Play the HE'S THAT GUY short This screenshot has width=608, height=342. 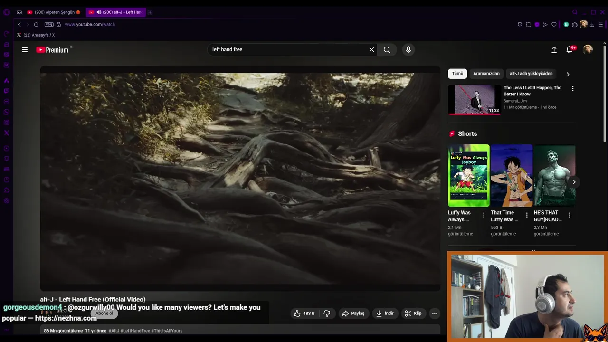click(x=554, y=176)
